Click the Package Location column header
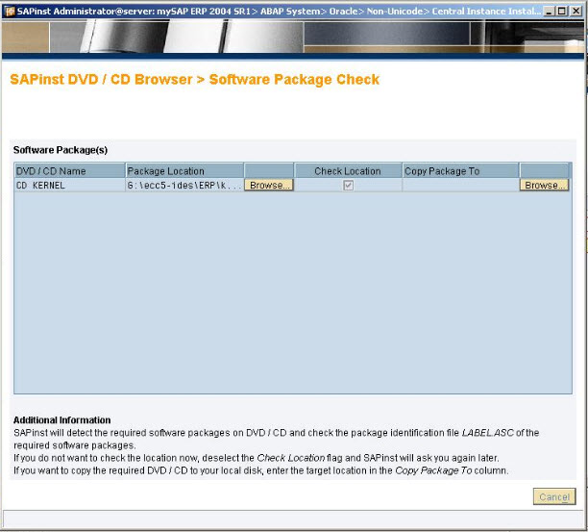588x532 pixels. [x=184, y=171]
